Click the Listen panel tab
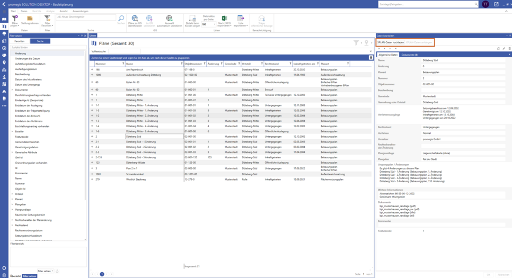512x278 pixels. (x=93, y=35)
